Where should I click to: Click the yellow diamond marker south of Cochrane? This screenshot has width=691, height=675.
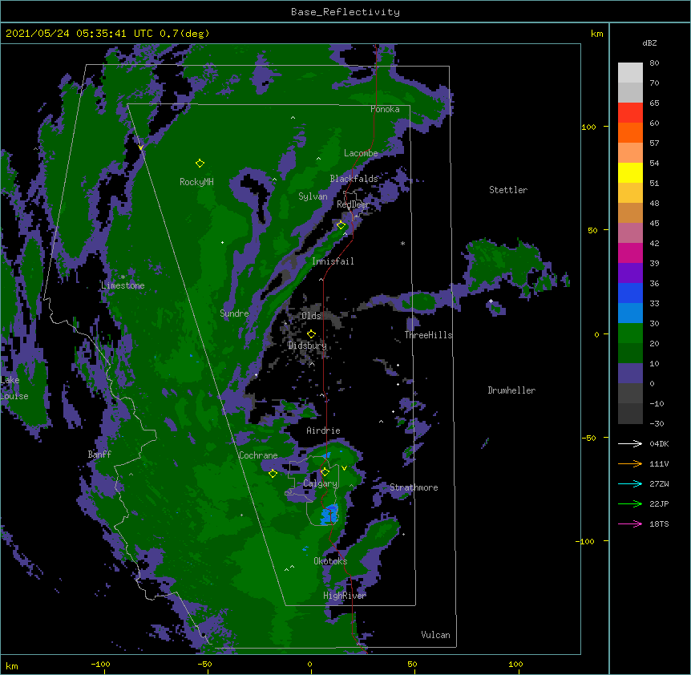click(x=273, y=474)
